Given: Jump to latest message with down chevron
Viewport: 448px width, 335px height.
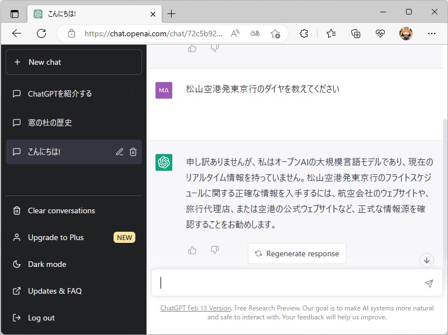Looking at the screenshot, I should (x=427, y=260).
